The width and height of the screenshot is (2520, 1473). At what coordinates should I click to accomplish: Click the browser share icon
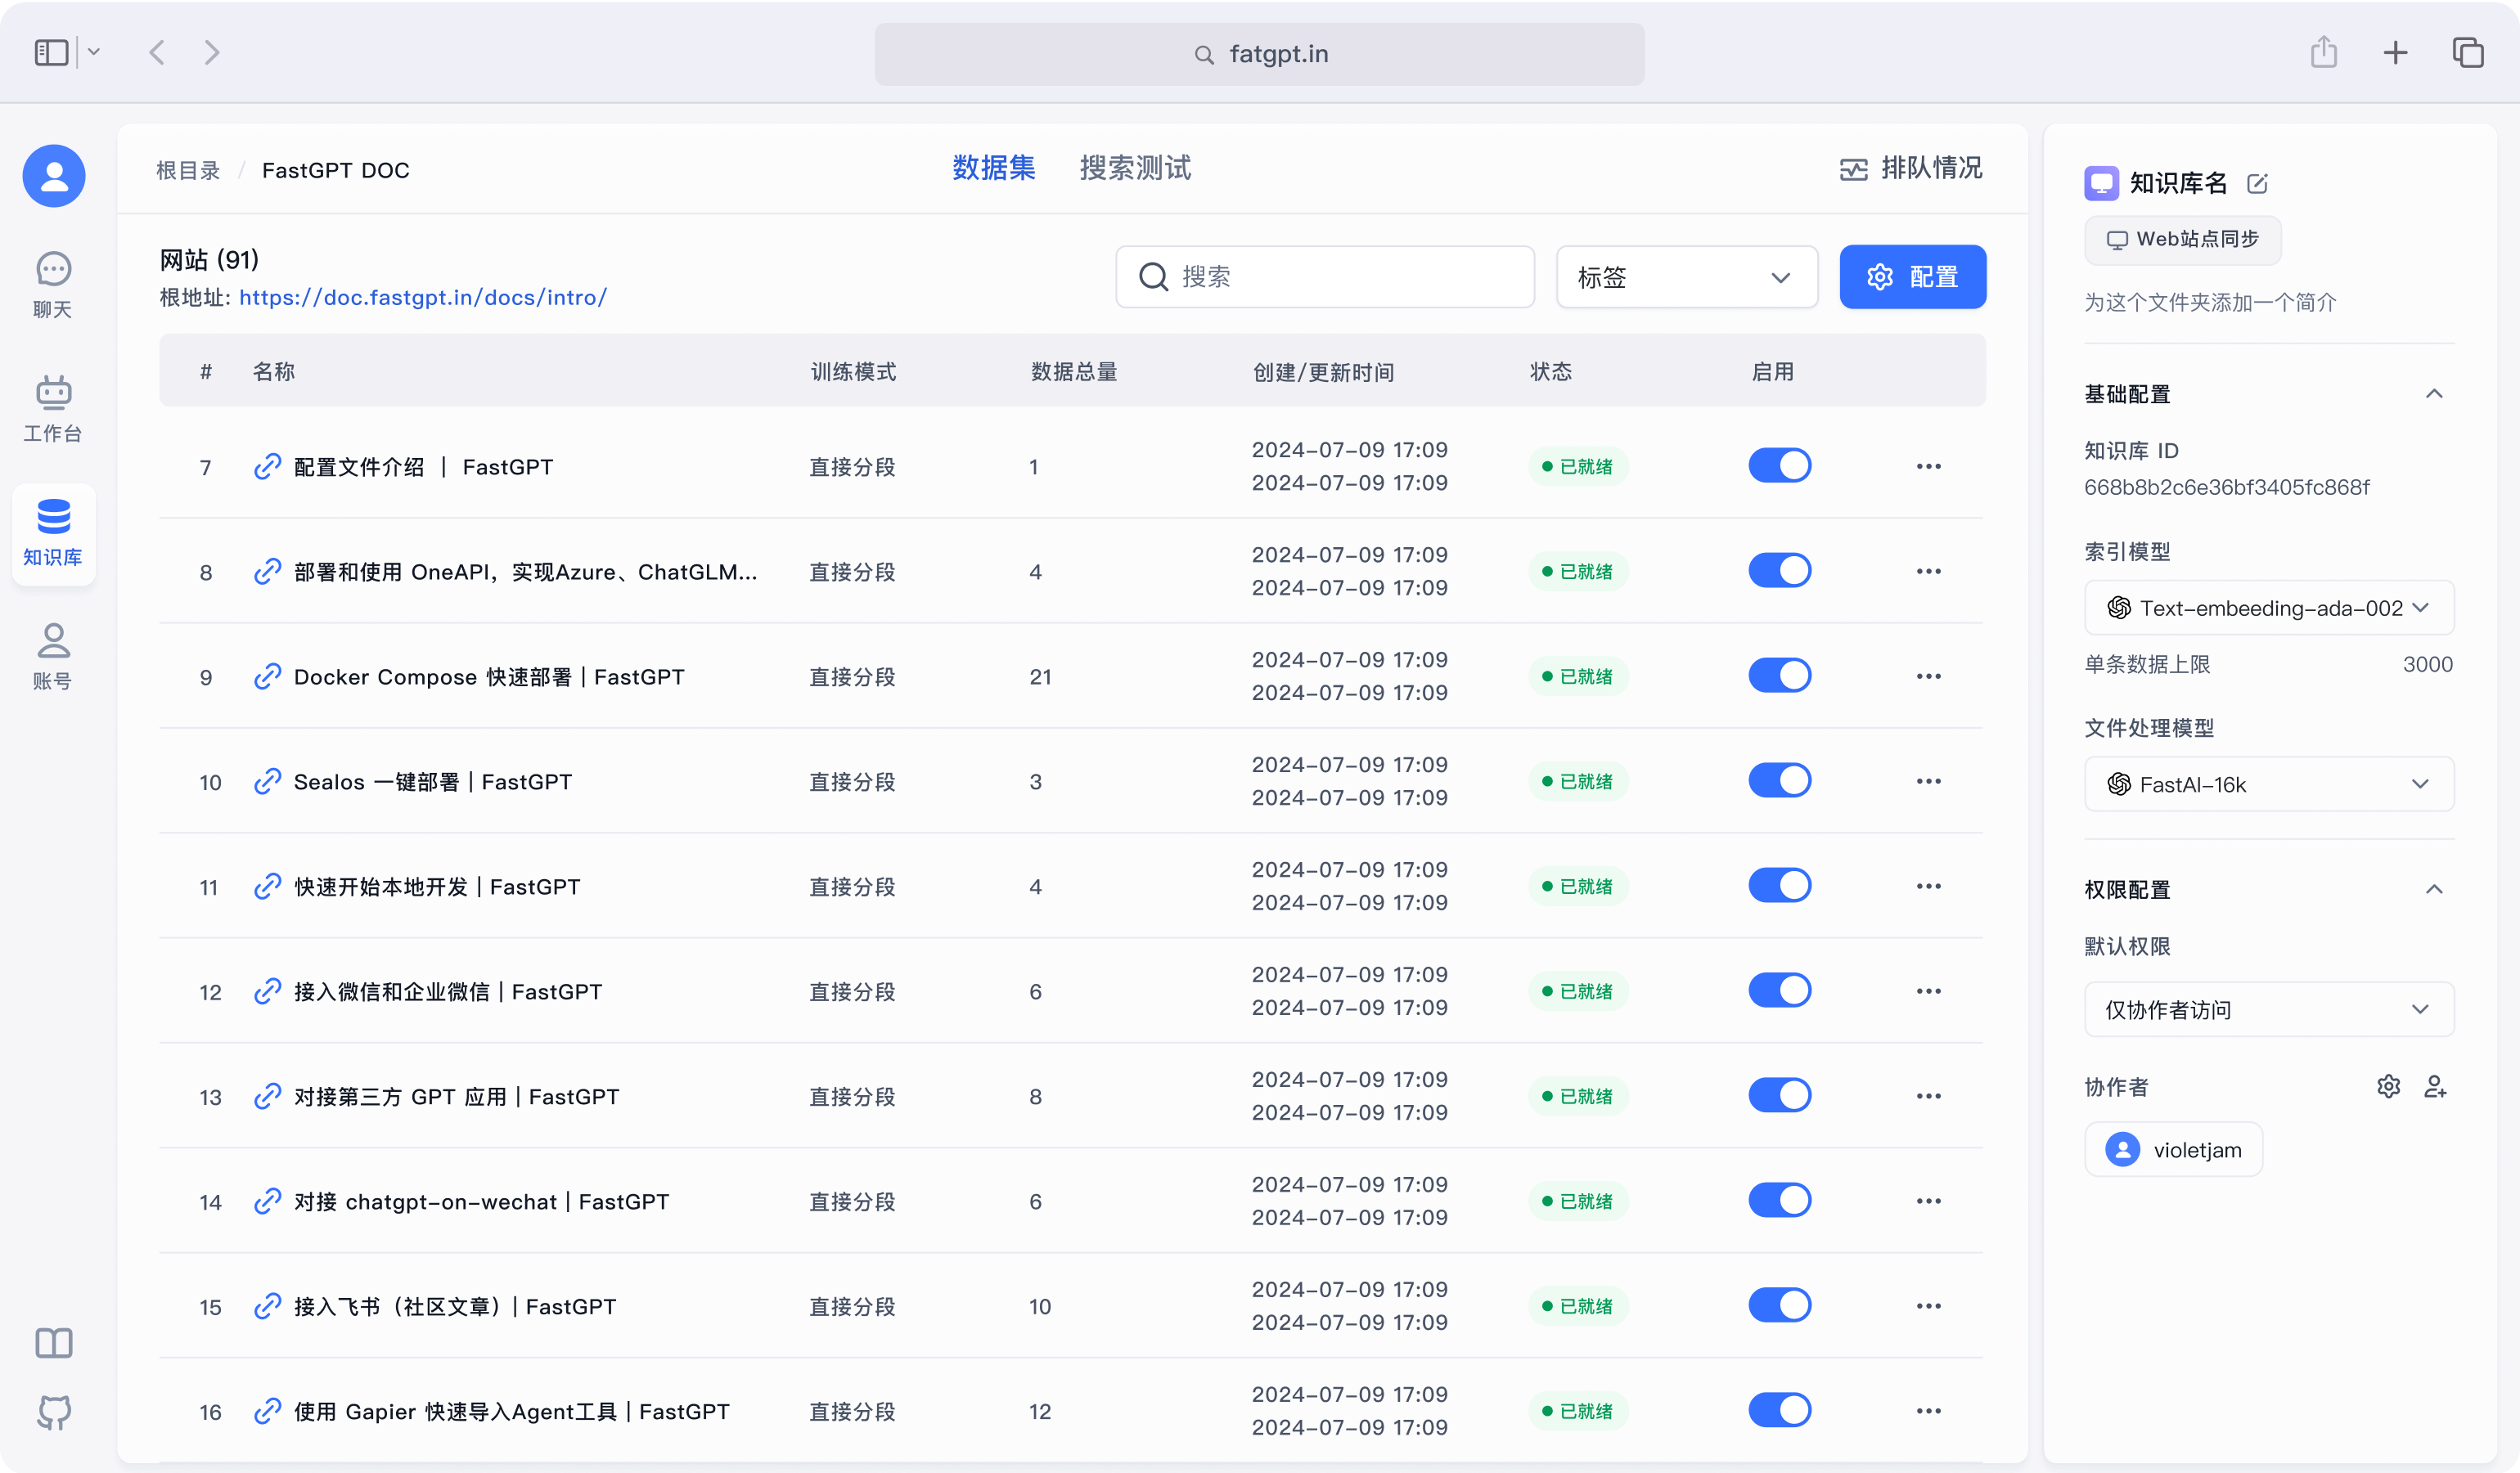coord(2324,52)
